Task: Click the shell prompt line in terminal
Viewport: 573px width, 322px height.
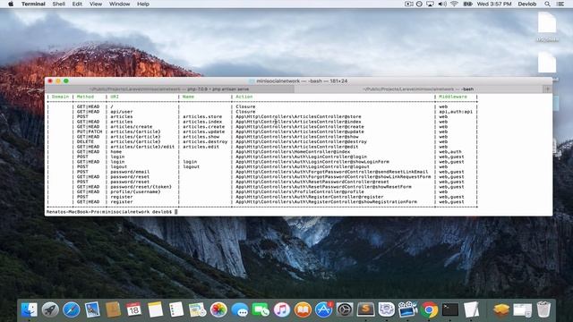Action: tap(112, 212)
